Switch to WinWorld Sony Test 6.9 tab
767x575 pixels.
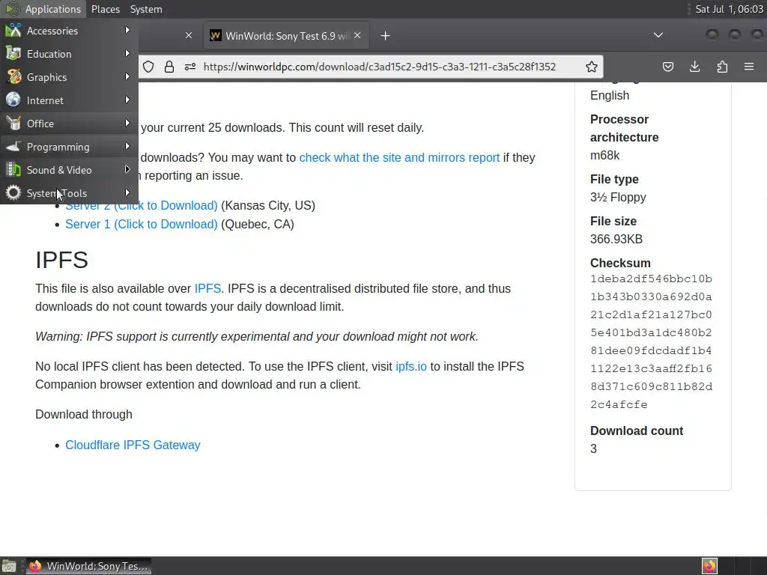(286, 36)
